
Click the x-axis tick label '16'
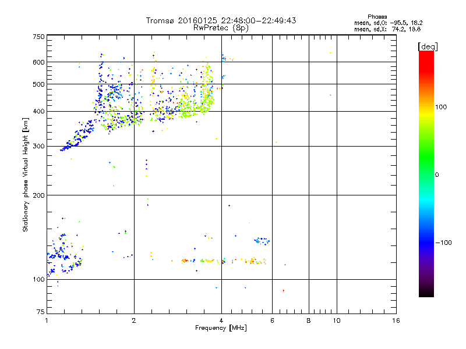click(x=396, y=320)
